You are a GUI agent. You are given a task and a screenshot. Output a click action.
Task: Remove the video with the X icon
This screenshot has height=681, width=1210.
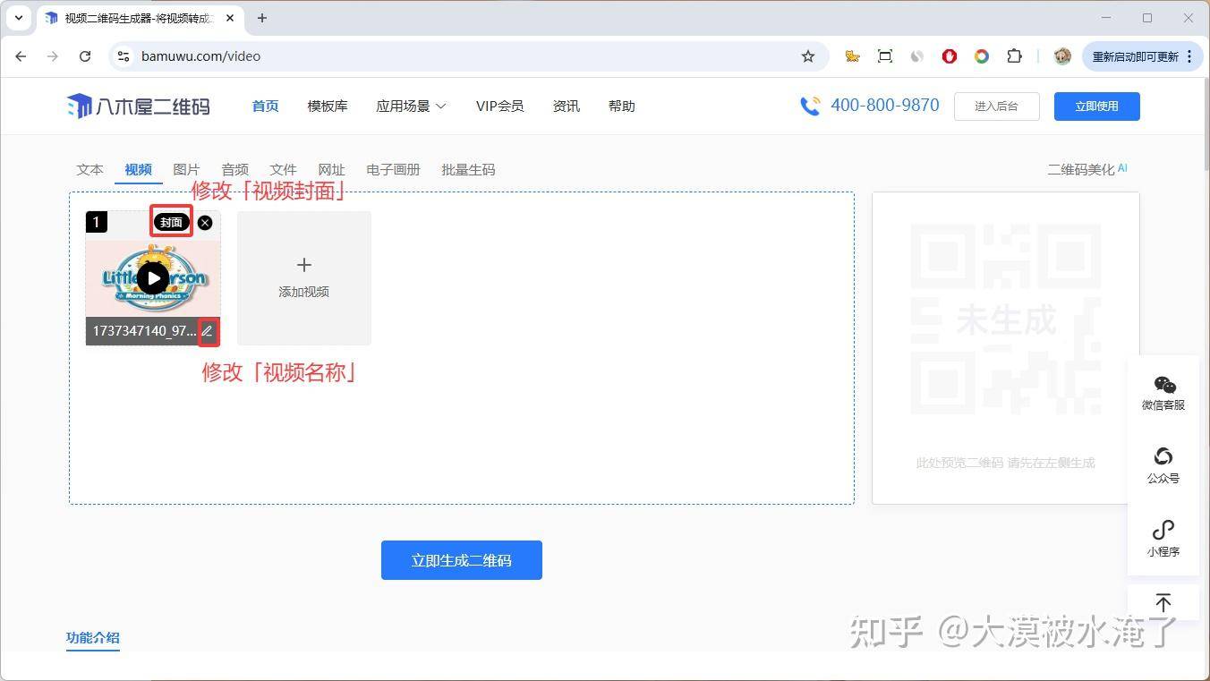[x=205, y=222]
